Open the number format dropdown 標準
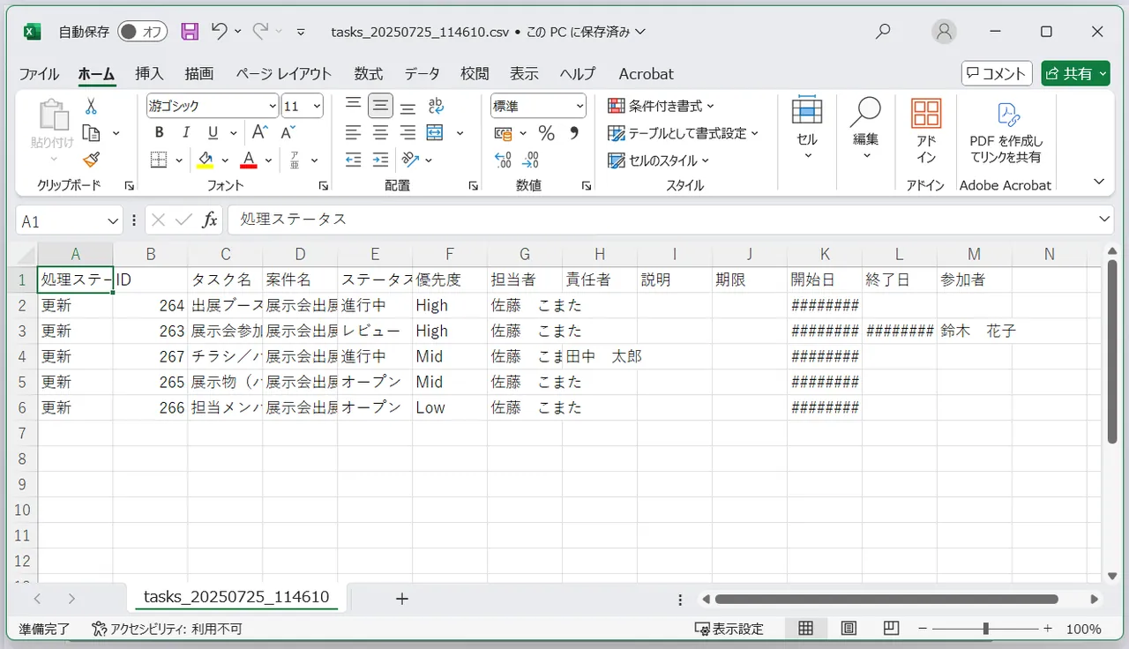The height and width of the screenshot is (649, 1129). click(579, 106)
